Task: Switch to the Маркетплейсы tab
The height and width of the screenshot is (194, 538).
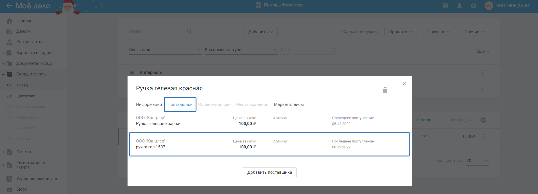Action: [289, 104]
